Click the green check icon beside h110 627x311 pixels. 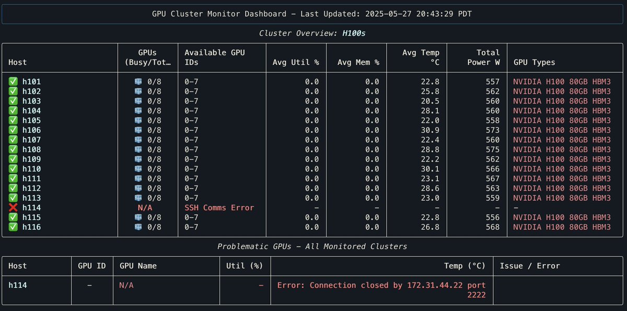(13, 169)
